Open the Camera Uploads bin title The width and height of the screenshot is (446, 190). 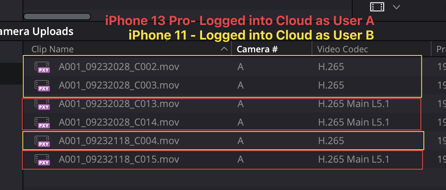[37, 31]
